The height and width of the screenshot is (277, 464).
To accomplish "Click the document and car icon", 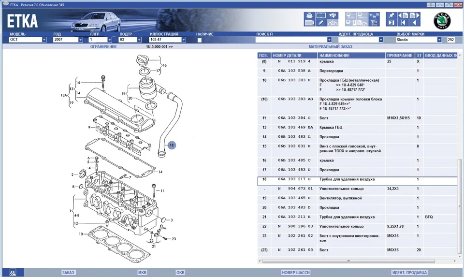I will [x=362, y=23].
